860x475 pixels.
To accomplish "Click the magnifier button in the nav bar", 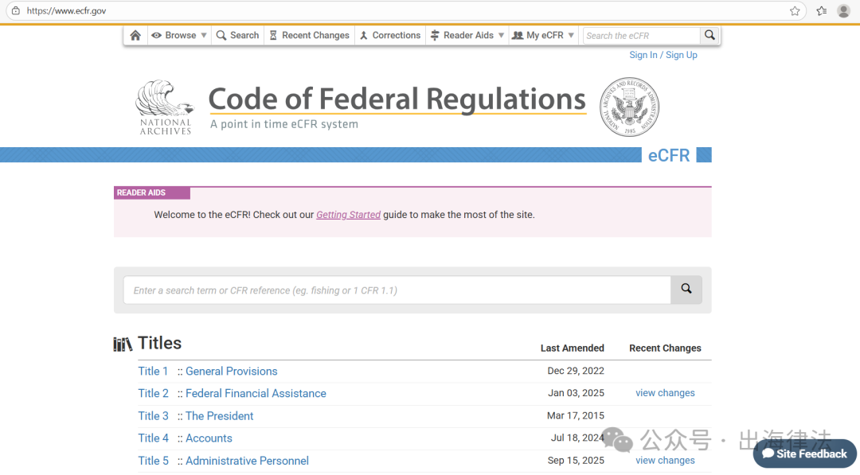I will pyautogui.click(x=709, y=36).
